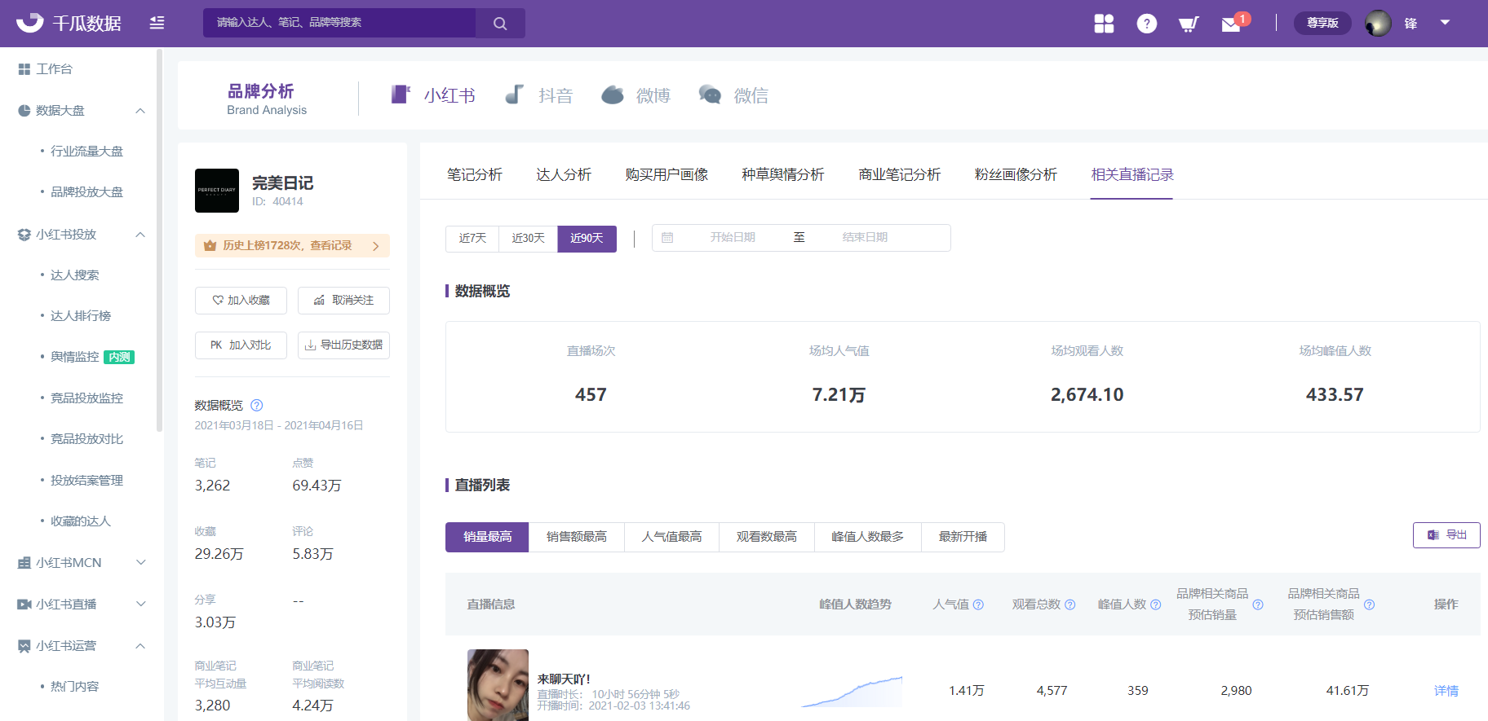Click the 千瓜数据 logo
This screenshot has height=721, width=1488.
coord(69,23)
